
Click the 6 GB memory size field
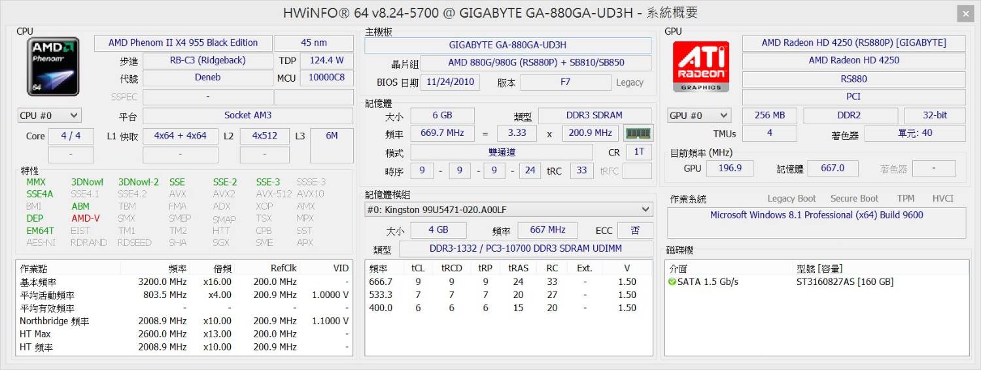tap(442, 116)
